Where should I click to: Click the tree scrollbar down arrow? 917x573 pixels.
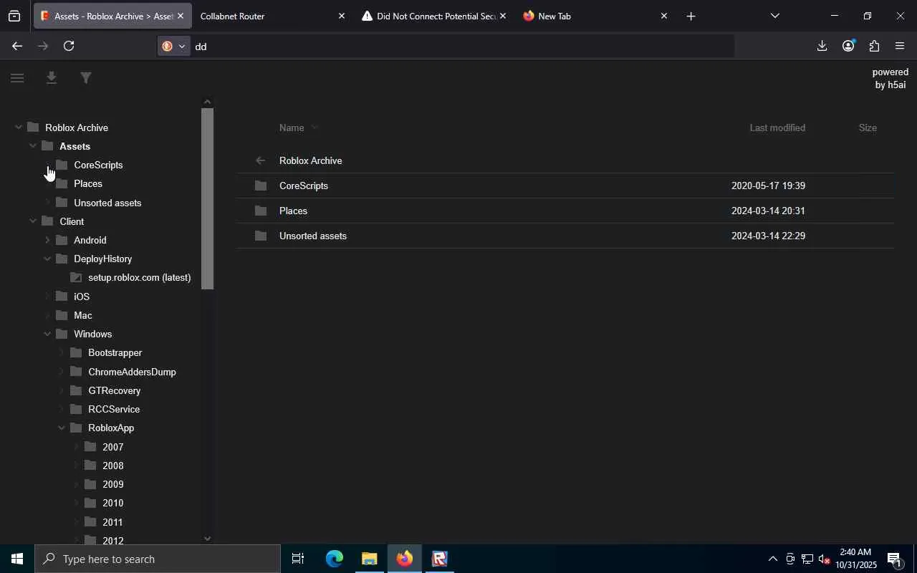point(207,539)
